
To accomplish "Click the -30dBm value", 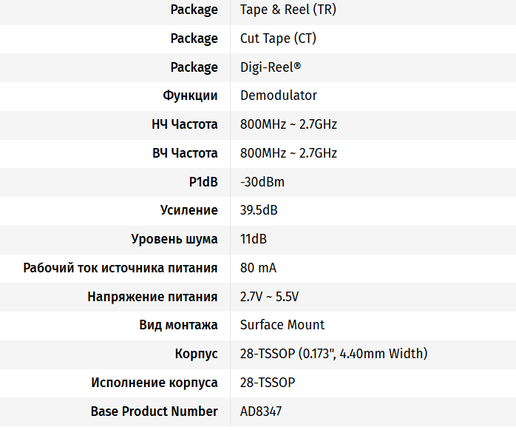I will pyautogui.click(x=262, y=182).
